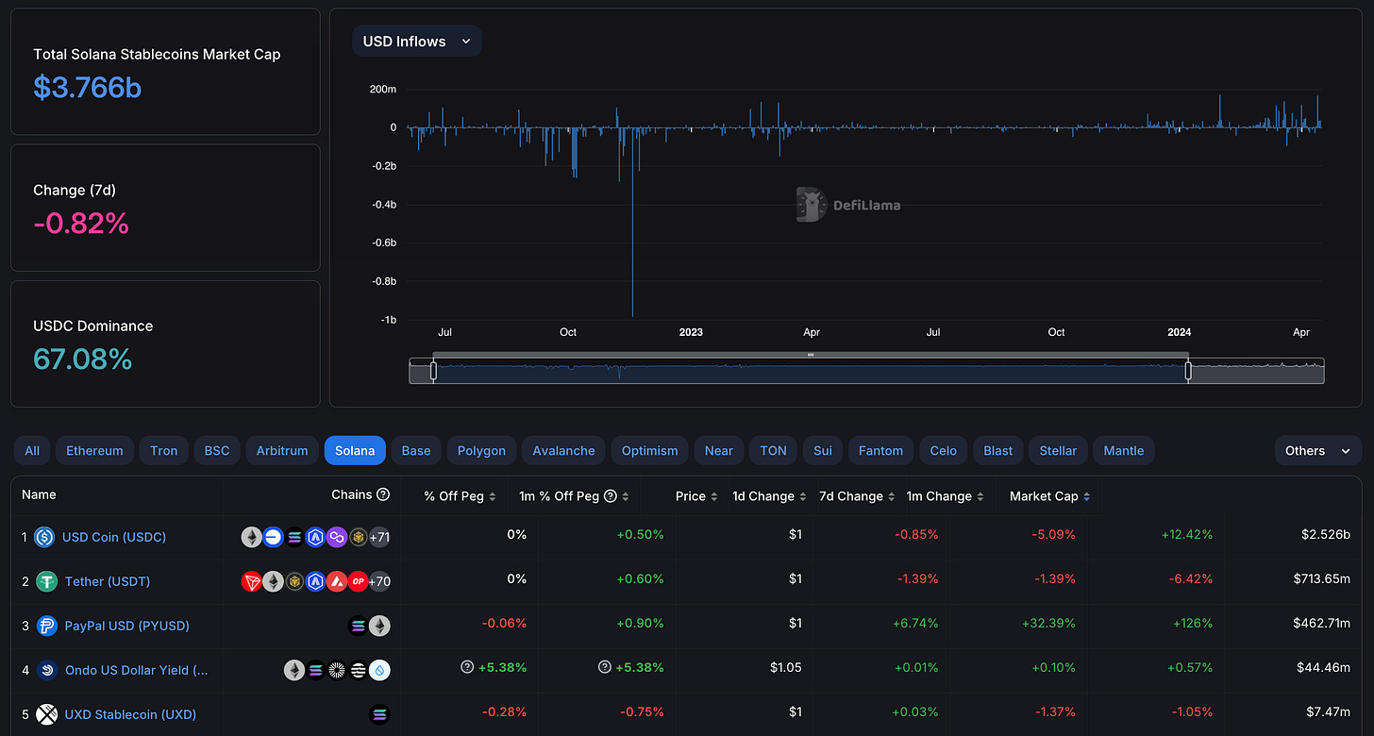
Task: Click the Ethereum chain icon in PYUSD row
Action: (x=379, y=626)
